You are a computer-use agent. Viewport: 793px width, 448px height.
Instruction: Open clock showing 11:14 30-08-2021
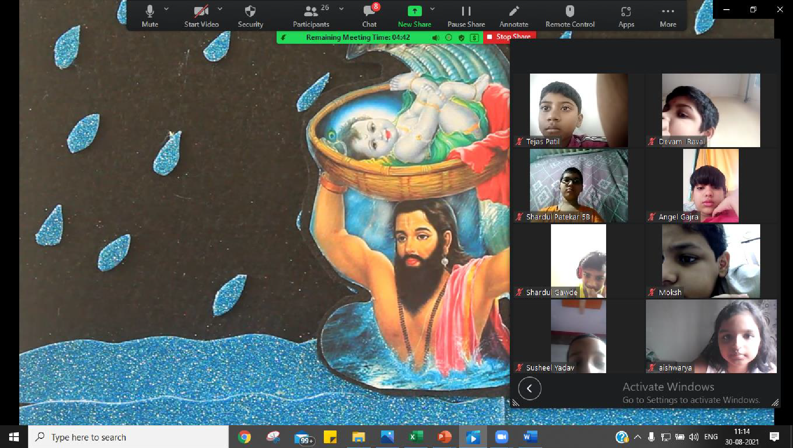click(x=742, y=437)
